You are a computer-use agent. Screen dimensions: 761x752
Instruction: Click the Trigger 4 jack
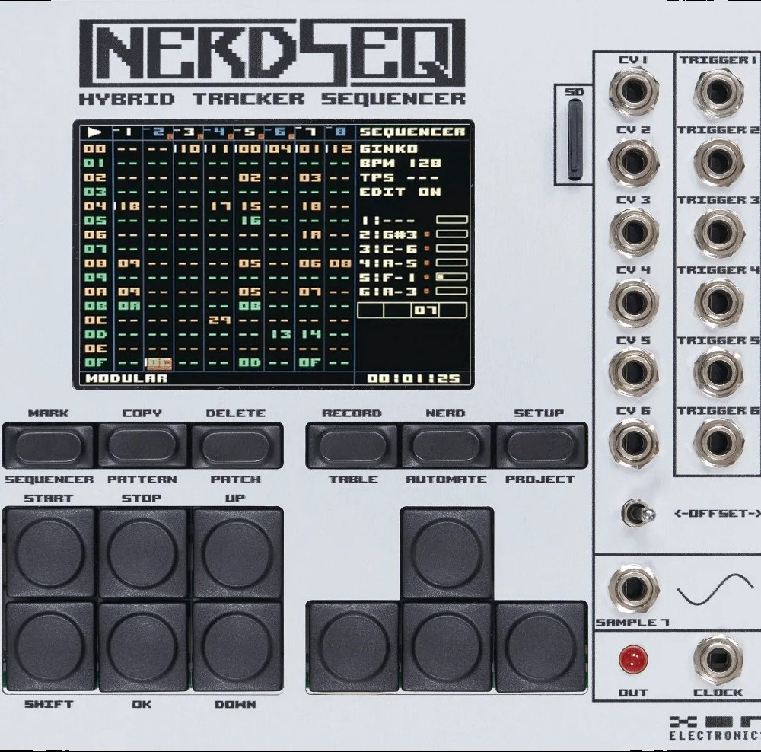click(719, 301)
